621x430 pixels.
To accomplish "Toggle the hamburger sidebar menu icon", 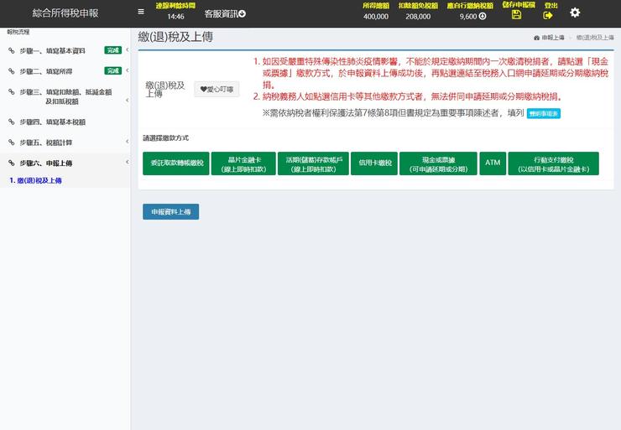I will coord(141,12).
